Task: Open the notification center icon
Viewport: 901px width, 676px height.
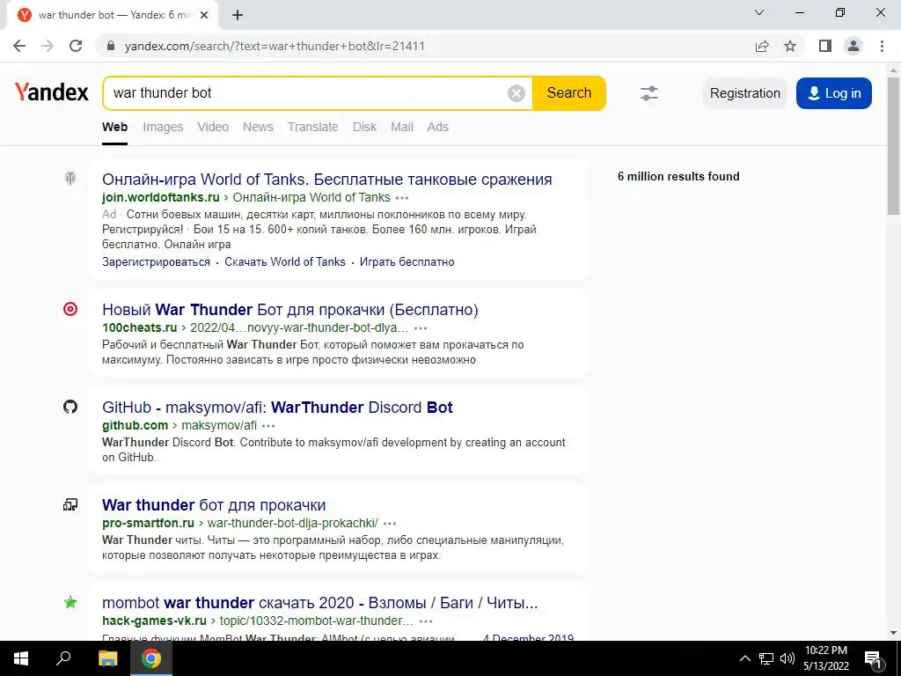Action: (x=874, y=658)
